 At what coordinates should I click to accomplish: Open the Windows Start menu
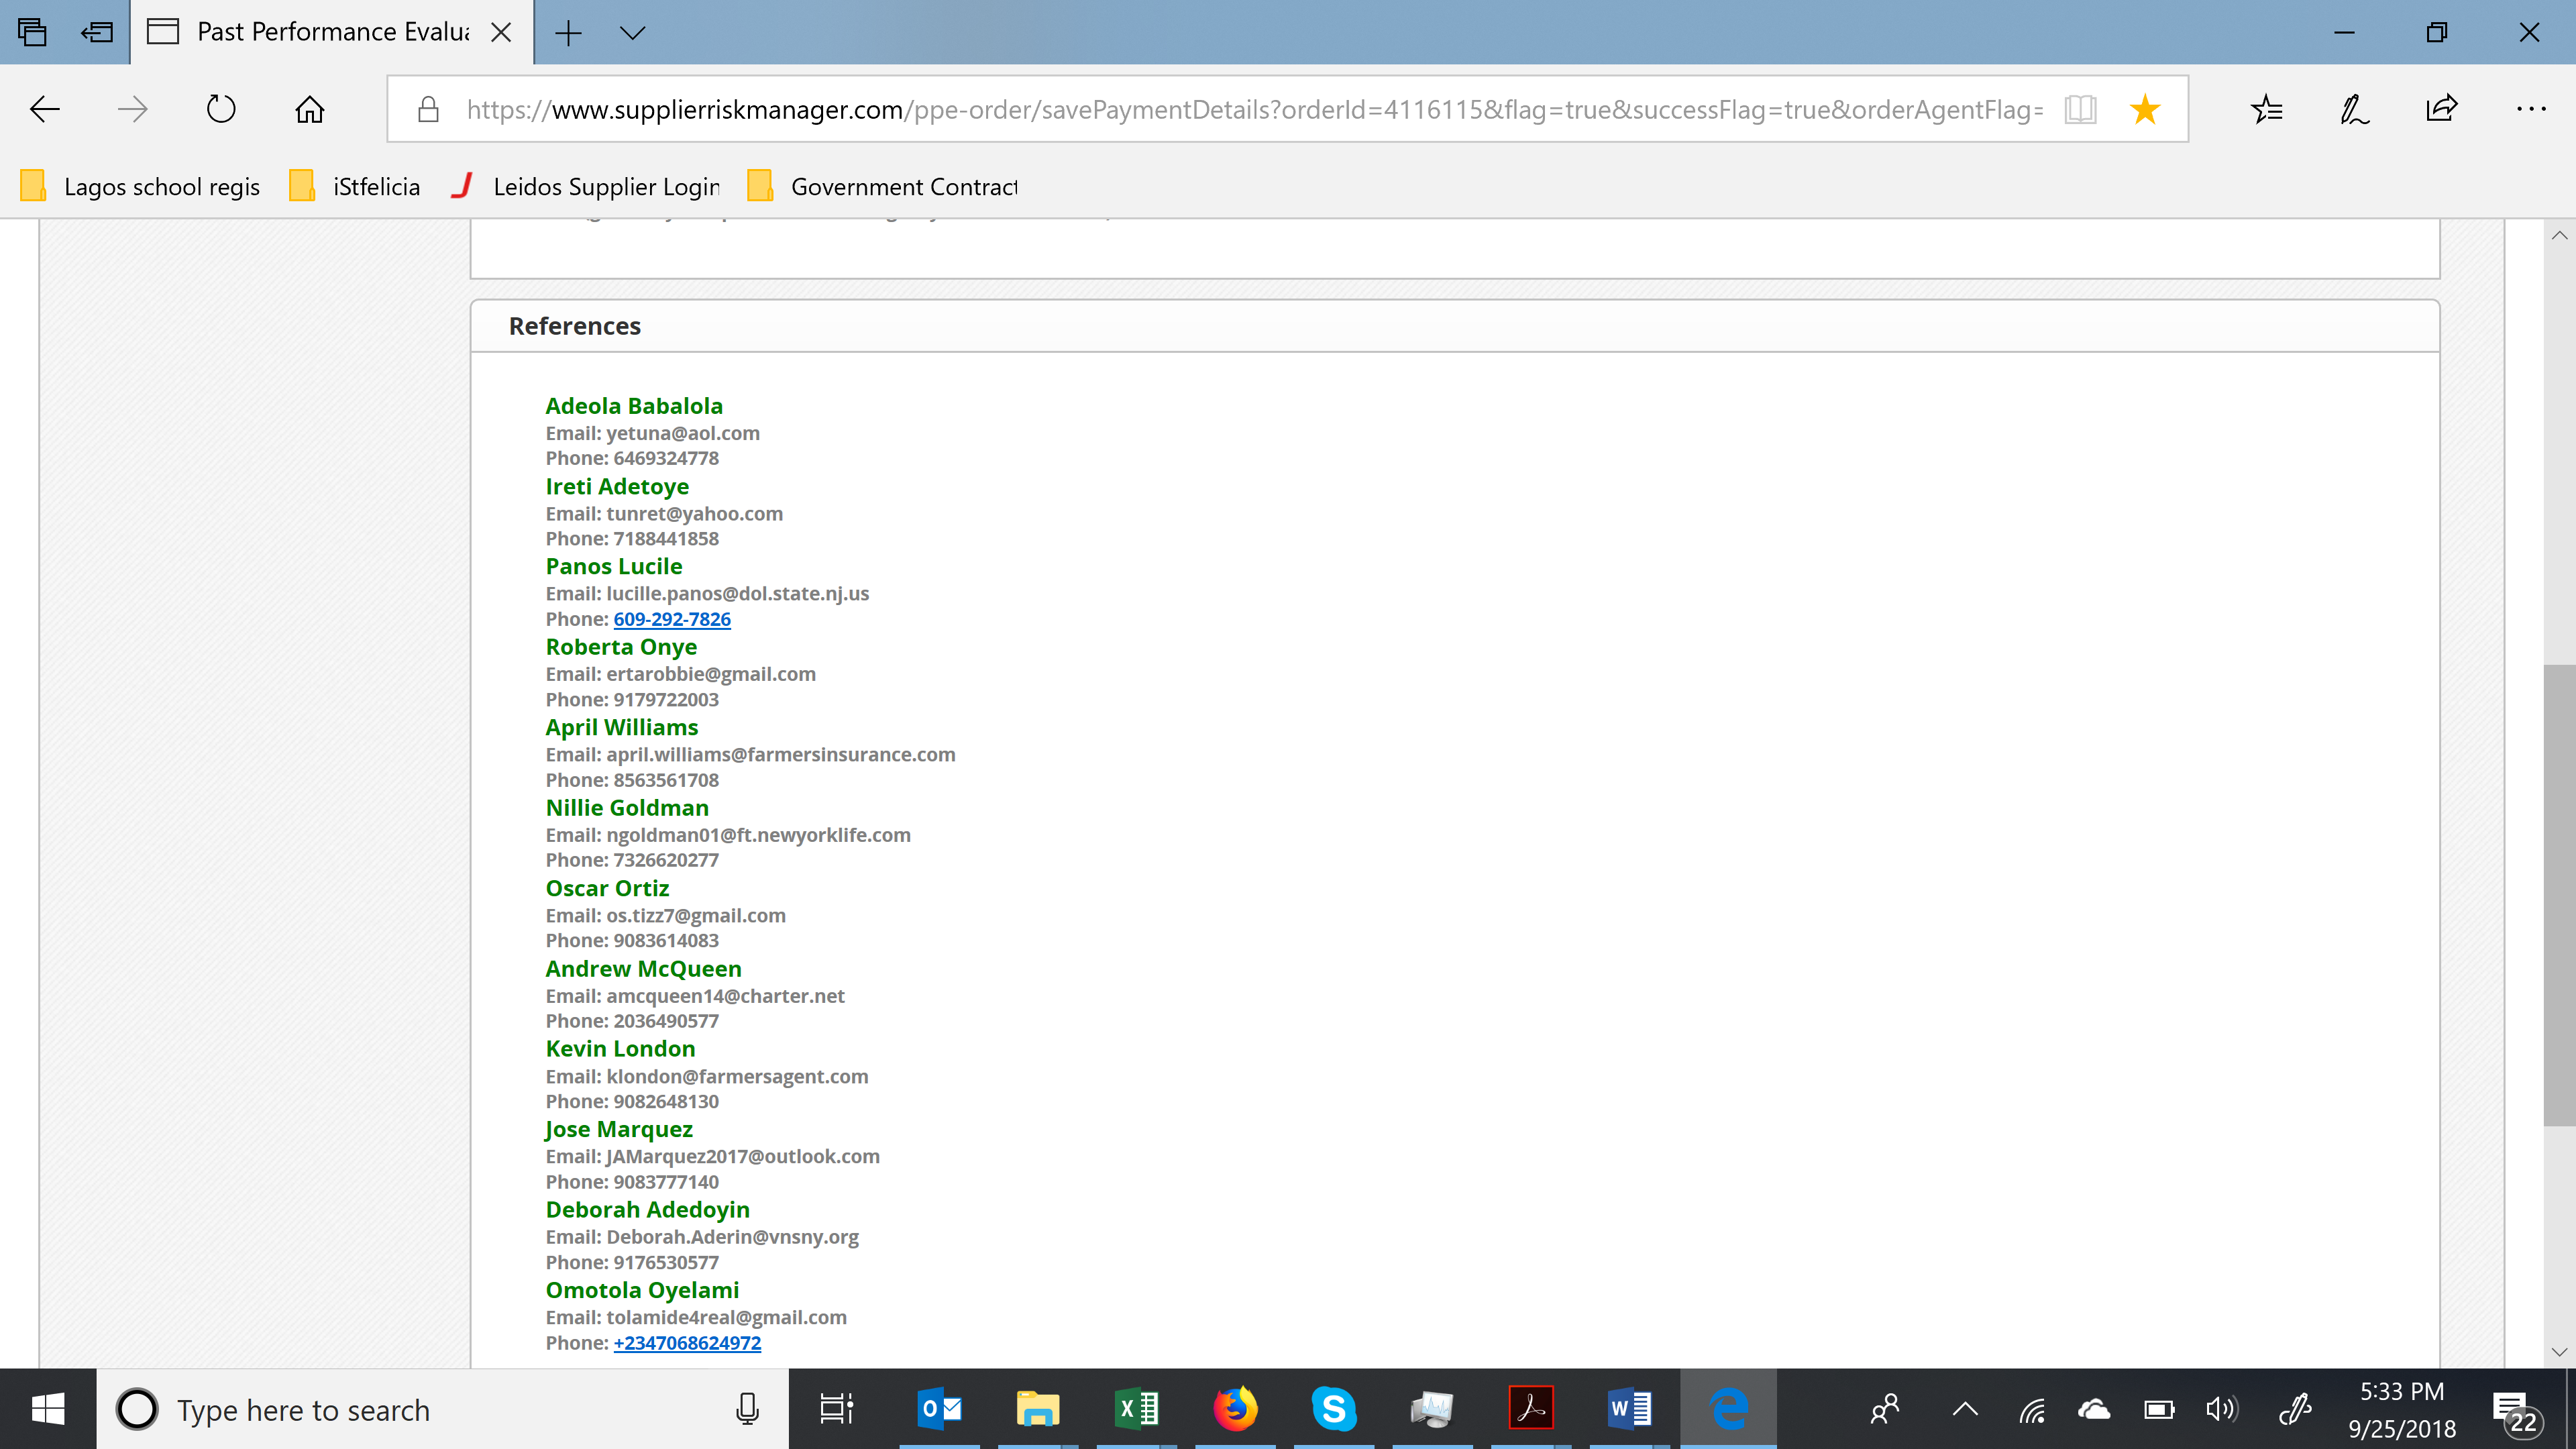click(48, 1409)
